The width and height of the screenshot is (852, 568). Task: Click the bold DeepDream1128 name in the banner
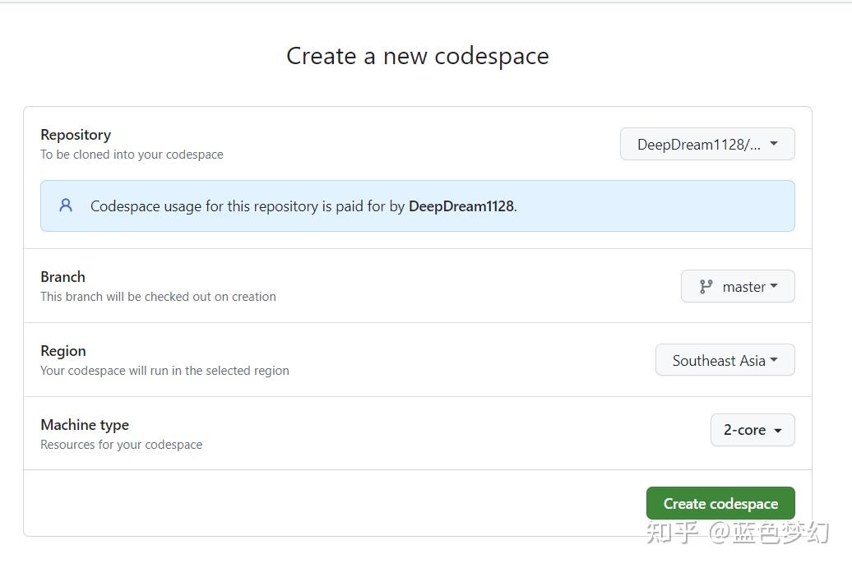461,206
